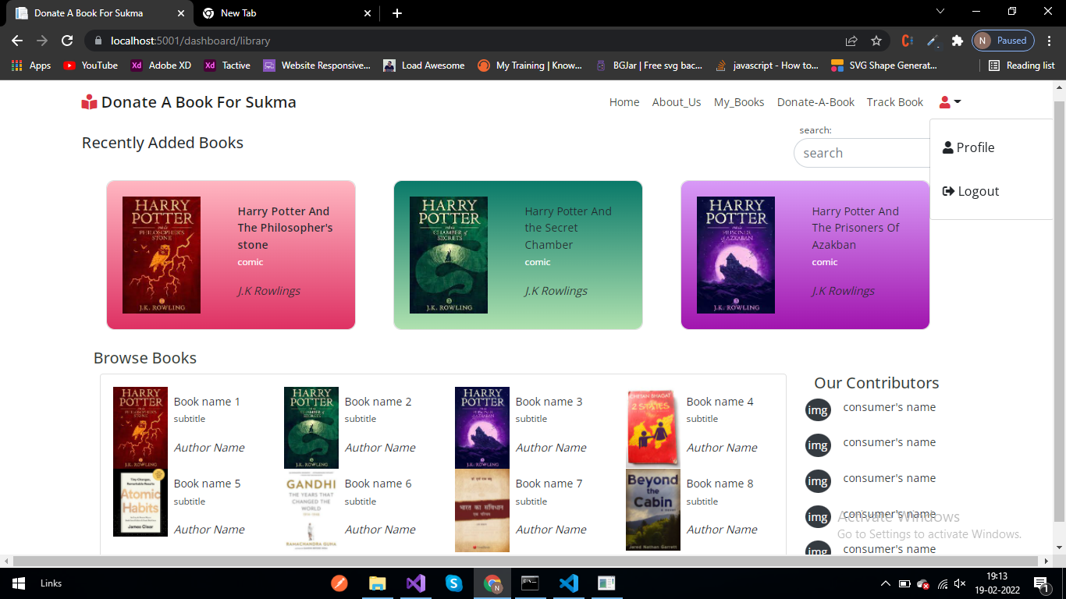
Task: Click the second contributor's img avatar
Action: 818,445
